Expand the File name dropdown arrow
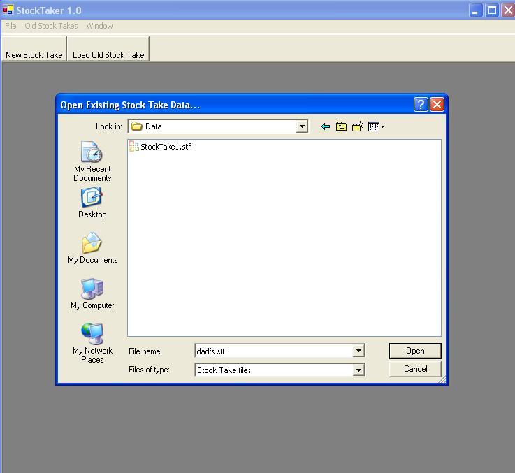The width and height of the screenshot is (515, 473). [358, 351]
